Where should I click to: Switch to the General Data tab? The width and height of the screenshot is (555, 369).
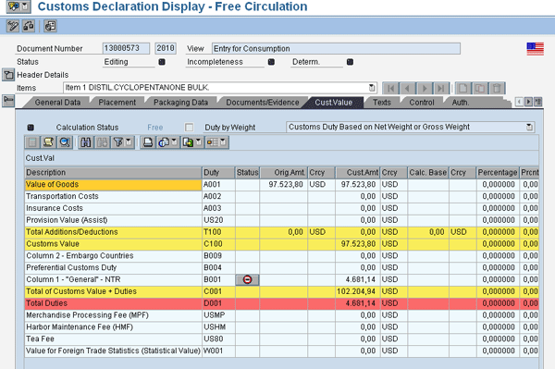click(57, 103)
